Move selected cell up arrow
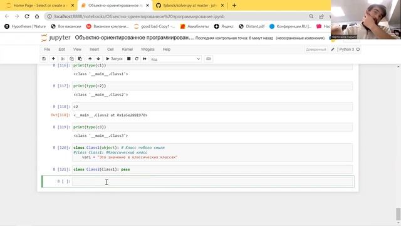This screenshot has height=226, width=401. coord(90,59)
